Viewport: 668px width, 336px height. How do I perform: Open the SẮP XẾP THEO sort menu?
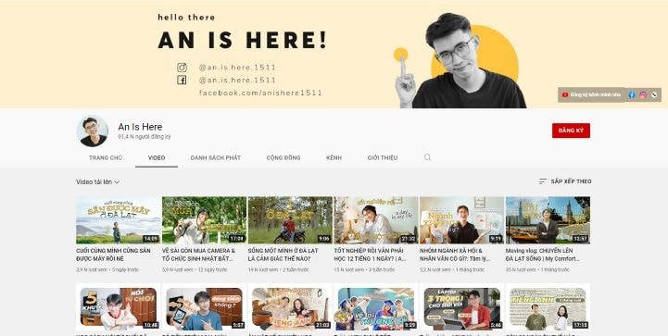point(565,181)
